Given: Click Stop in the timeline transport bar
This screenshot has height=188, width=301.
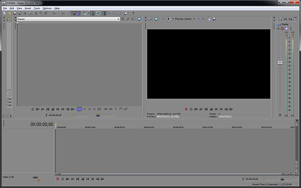Looking at the screenshot, I should [x=83, y=179].
